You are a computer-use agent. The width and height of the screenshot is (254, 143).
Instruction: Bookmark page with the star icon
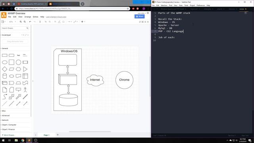pyautogui.click(x=128, y=9)
